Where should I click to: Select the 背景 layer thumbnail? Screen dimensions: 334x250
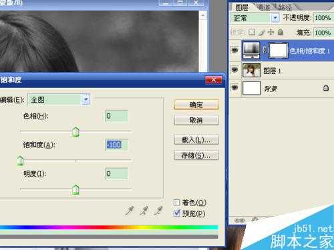pyautogui.click(x=251, y=88)
